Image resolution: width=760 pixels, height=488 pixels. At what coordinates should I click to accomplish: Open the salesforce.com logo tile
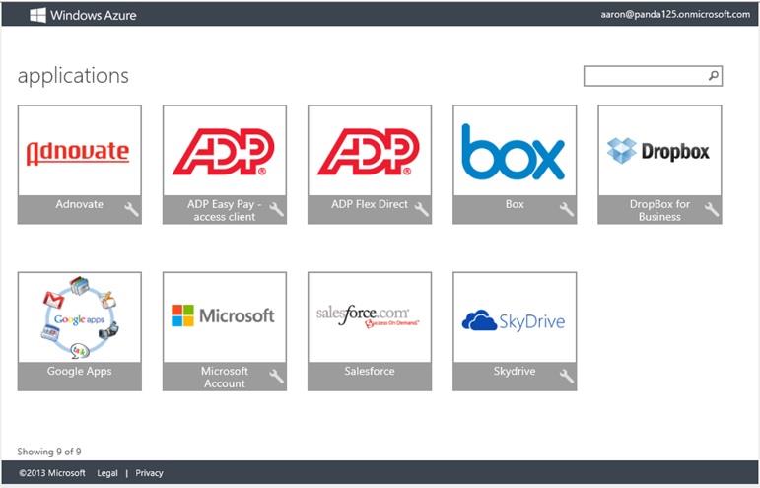click(x=370, y=317)
